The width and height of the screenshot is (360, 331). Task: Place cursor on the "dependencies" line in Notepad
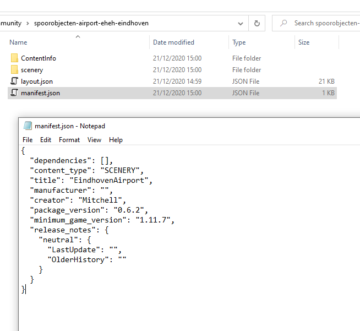[72, 161]
